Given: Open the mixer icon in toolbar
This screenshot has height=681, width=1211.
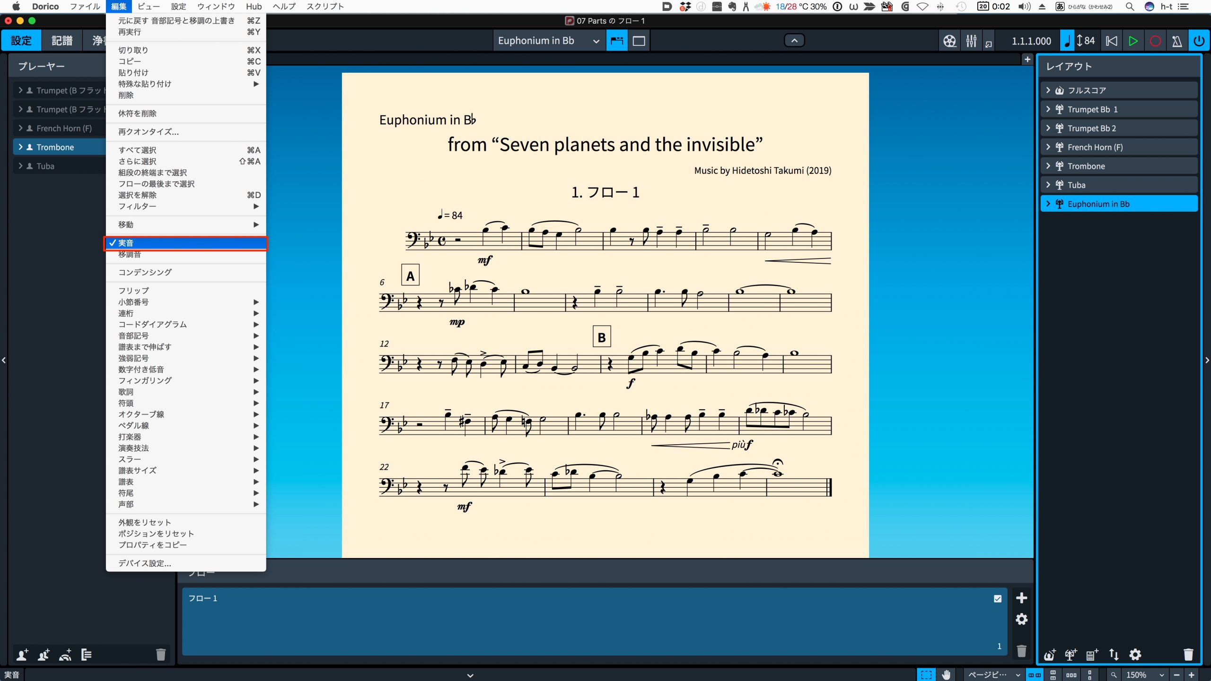Looking at the screenshot, I should 971,41.
